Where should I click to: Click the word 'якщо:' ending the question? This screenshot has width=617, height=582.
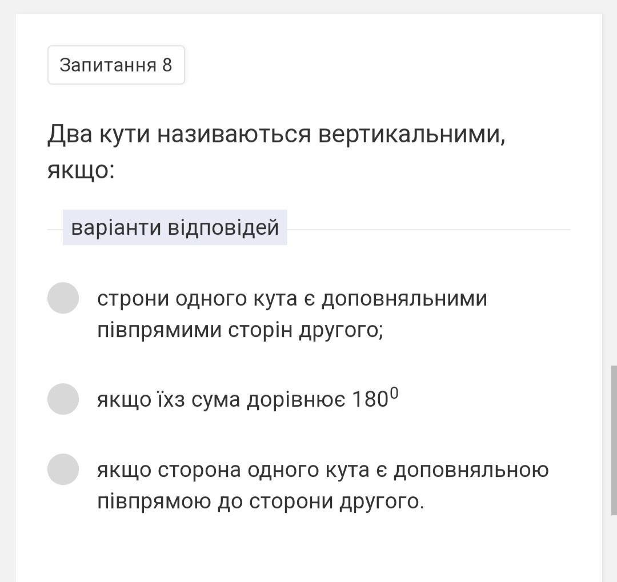click(x=81, y=170)
